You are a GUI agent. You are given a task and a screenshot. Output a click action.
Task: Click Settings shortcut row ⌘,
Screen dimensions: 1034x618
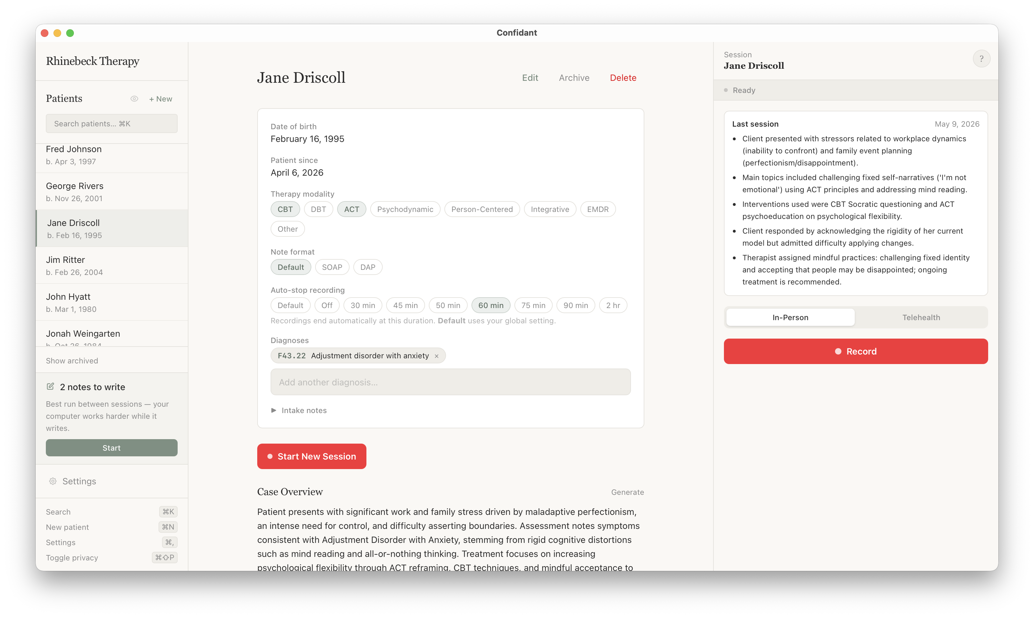tap(112, 542)
